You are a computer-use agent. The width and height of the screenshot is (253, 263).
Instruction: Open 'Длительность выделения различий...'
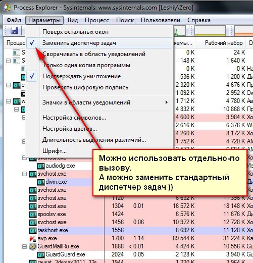[x=99, y=140]
